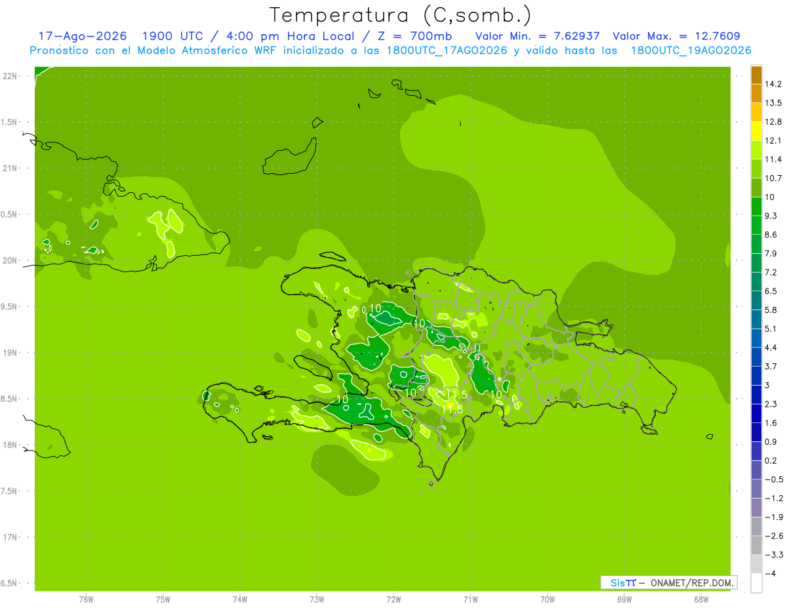Click the '3.7' color scale value

click(x=771, y=366)
